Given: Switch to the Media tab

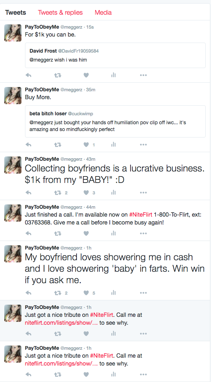Looking at the screenshot, I should click(x=103, y=13).
